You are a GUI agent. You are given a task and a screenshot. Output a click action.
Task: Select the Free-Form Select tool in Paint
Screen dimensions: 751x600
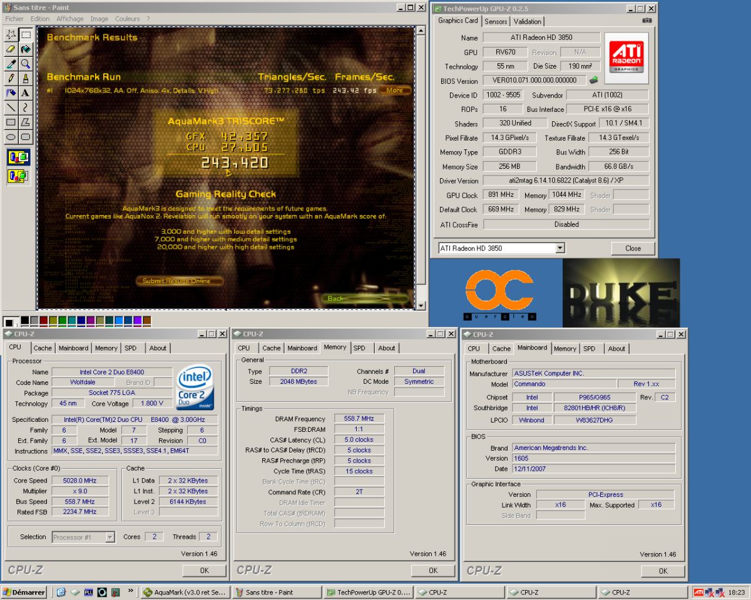(11, 34)
